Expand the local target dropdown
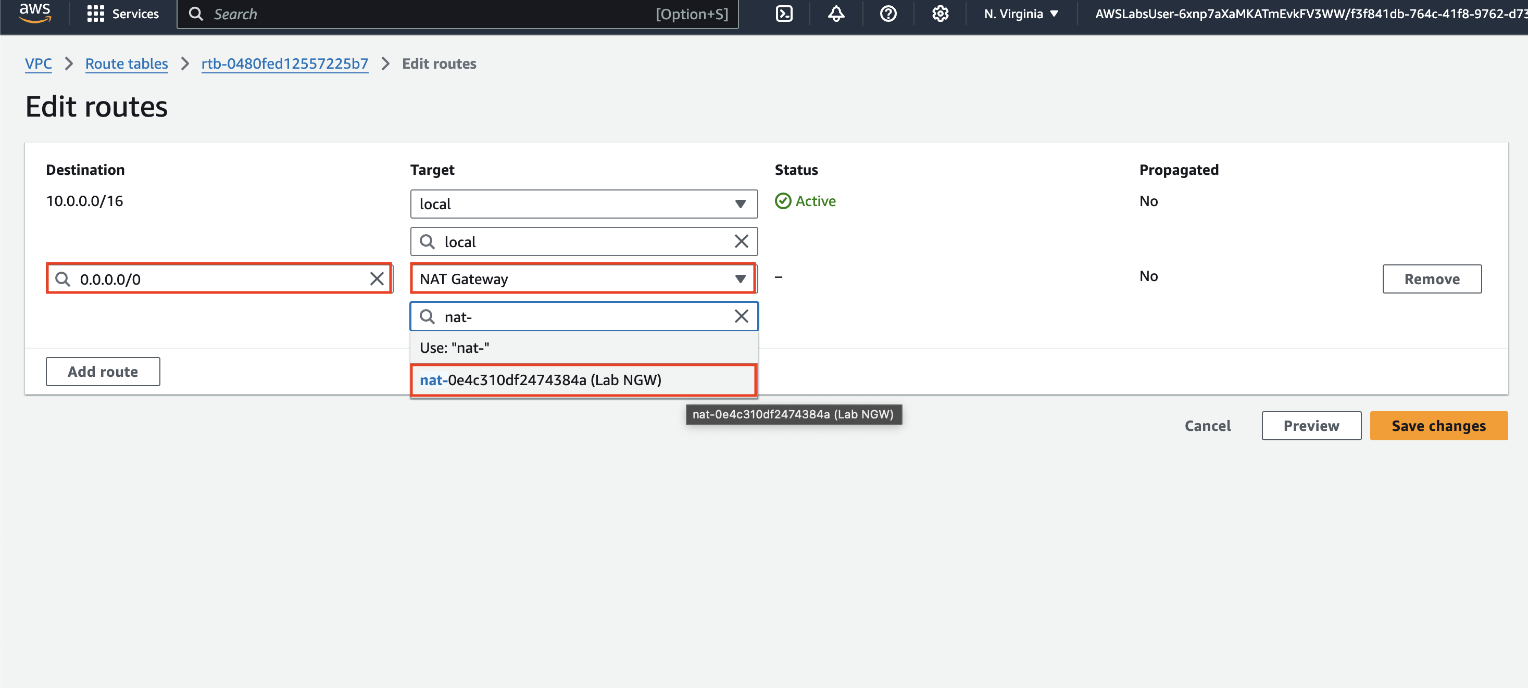 583,204
